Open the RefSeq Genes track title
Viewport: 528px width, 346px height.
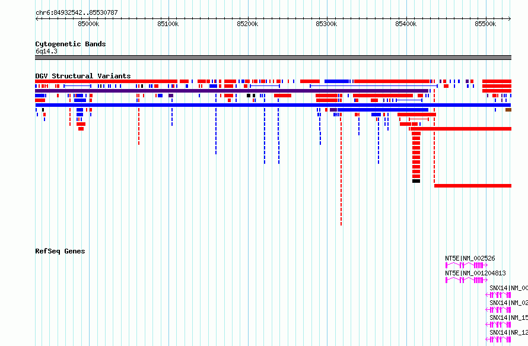tap(60, 251)
